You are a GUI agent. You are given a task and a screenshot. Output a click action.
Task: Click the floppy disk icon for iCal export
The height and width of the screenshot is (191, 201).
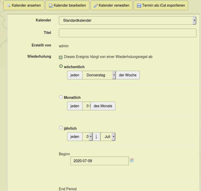[139, 6]
